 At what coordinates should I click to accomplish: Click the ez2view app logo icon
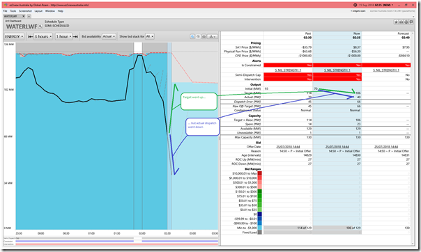6,5
